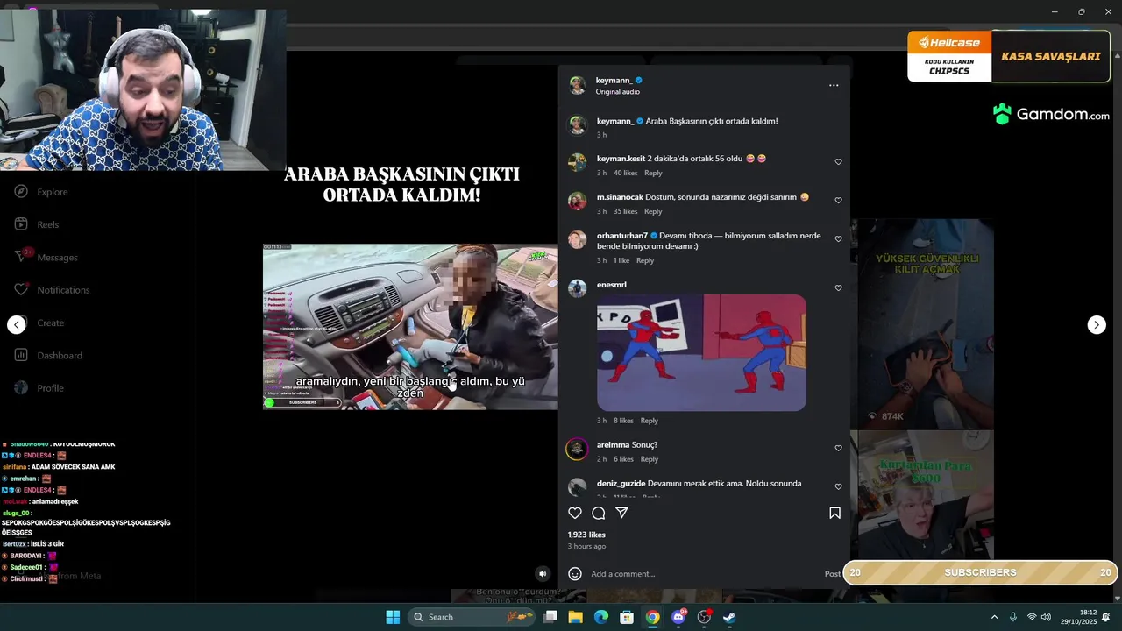Like the post with the heart icon
The width and height of the screenshot is (1122, 631).
[x=575, y=513]
